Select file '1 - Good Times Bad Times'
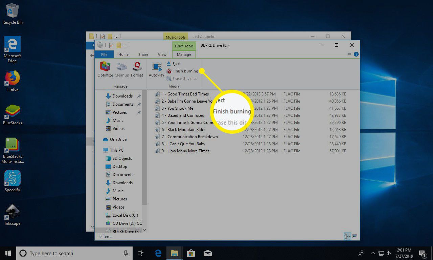The height and width of the screenshot is (260, 433). pyautogui.click(x=185, y=94)
